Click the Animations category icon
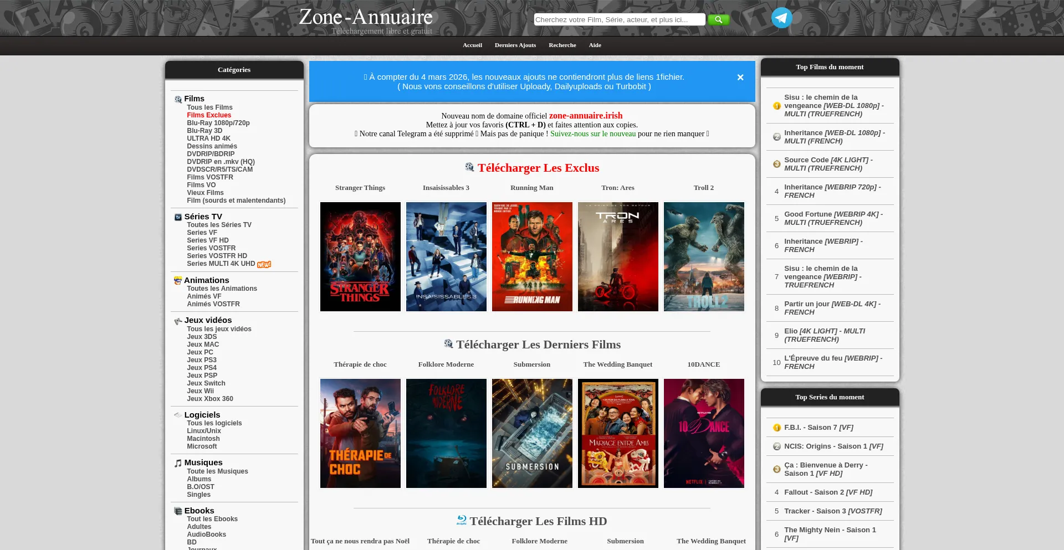The height and width of the screenshot is (550, 1064). (x=178, y=281)
